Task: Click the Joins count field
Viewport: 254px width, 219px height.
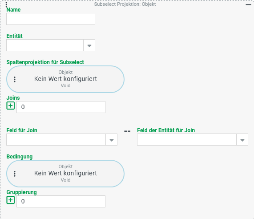Action: point(61,107)
